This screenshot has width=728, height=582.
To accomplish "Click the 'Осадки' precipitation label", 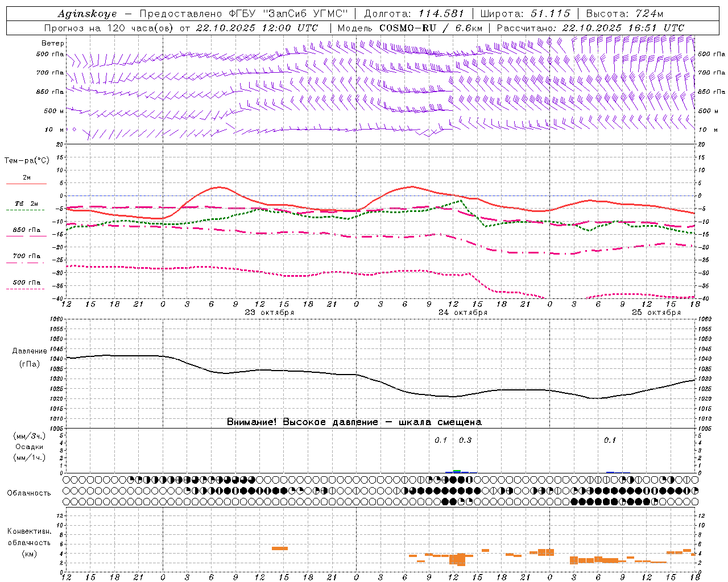I will [x=30, y=447].
